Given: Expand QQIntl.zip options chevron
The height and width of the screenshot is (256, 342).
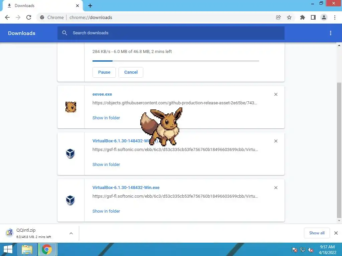Looking at the screenshot, I should (x=71, y=233).
